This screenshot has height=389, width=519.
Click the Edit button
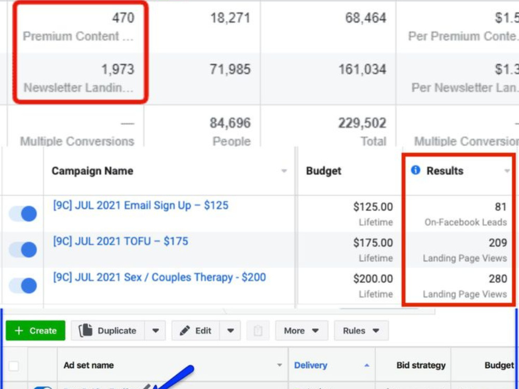tap(196, 330)
